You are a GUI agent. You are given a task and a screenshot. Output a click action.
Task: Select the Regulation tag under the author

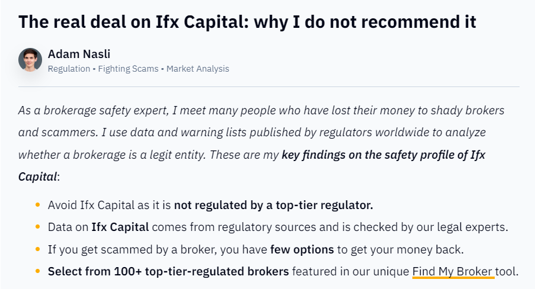69,69
